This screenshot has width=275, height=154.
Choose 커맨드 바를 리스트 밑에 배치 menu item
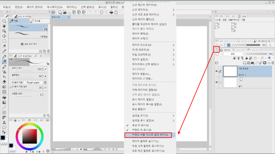[150, 135]
